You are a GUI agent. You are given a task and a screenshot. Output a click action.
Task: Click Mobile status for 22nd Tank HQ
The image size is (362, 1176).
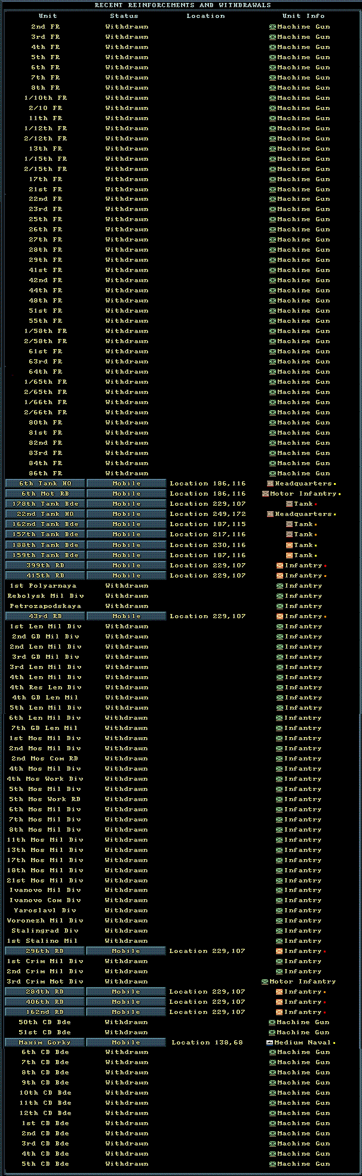tap(127, 514)
